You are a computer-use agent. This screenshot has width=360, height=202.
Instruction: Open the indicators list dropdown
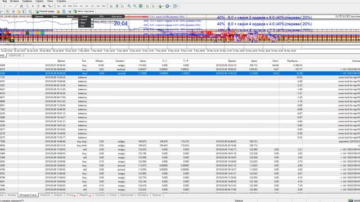coord(161,6)
